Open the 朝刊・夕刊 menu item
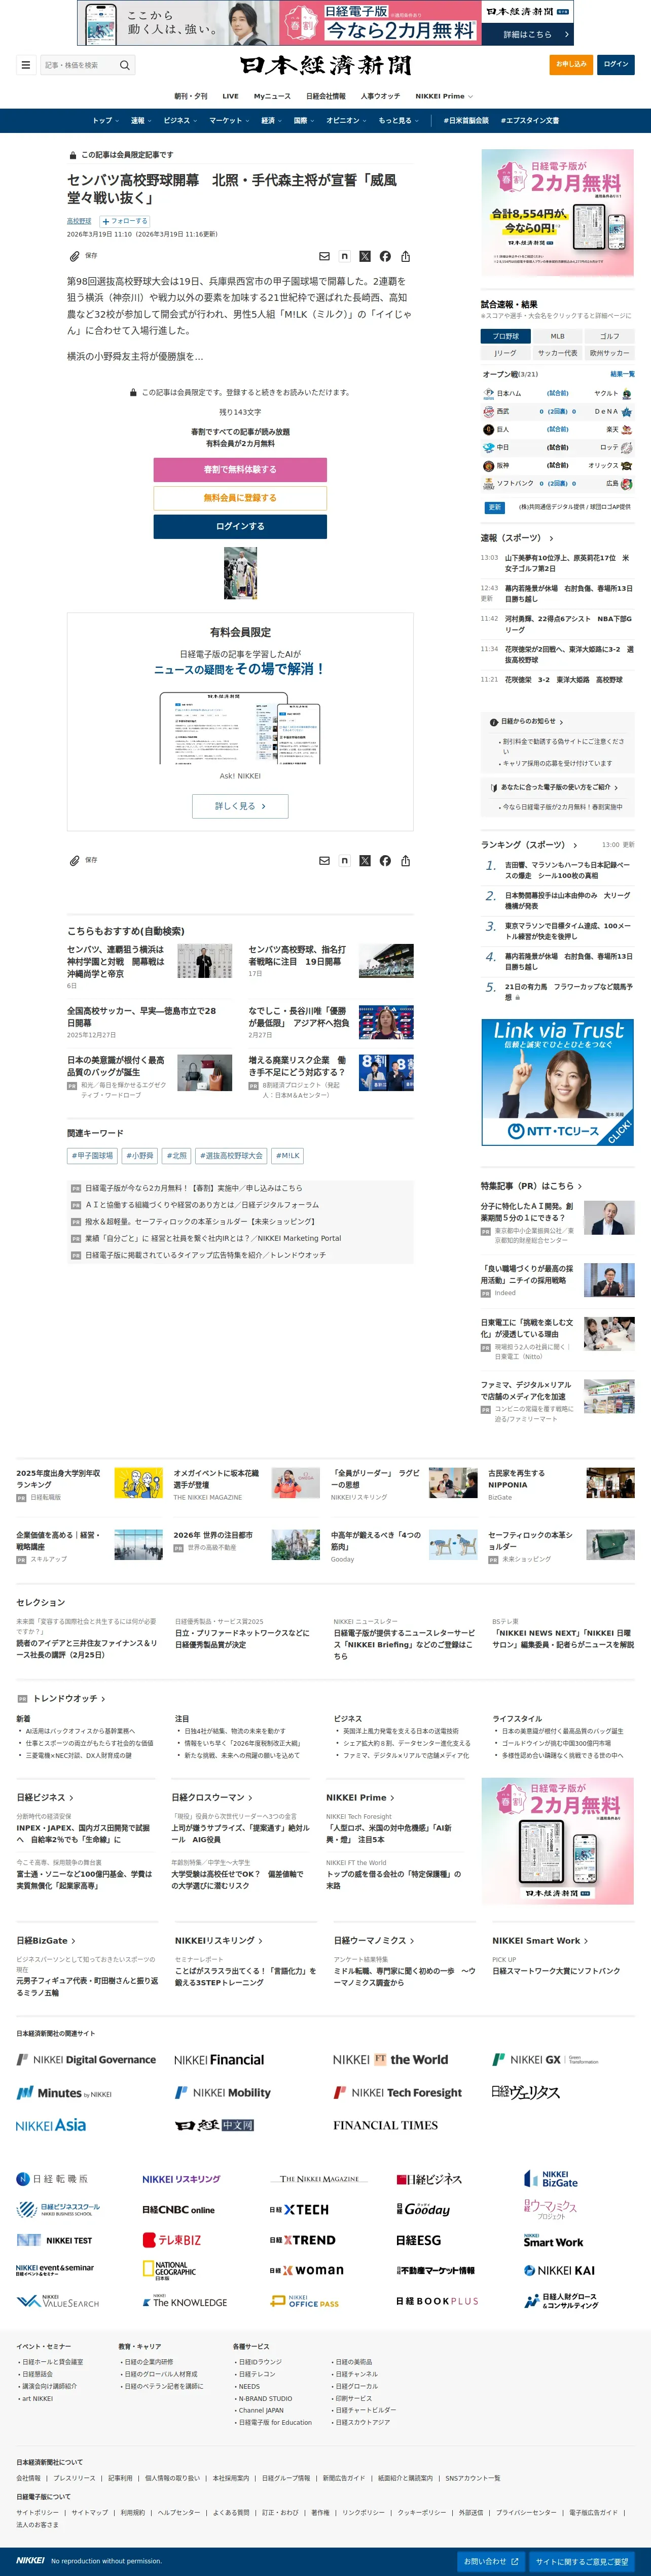Viewport: 651px width, 2576px height. [191, 96]
